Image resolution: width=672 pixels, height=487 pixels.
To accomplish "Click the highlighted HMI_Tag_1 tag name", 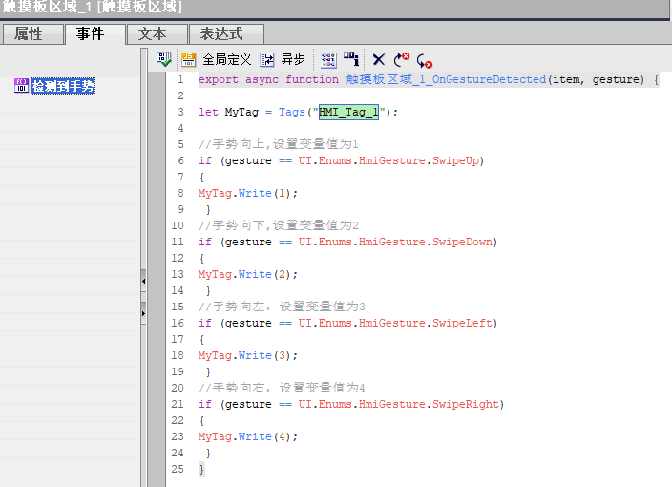I will tap(348, 113).
